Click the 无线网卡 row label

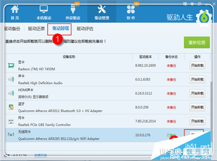(x=24, y=132)
